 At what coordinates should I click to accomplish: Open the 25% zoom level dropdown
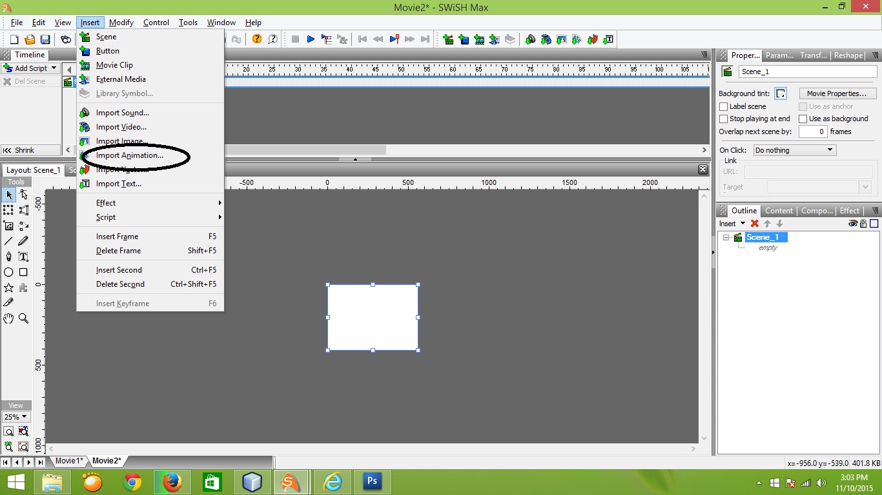coord(16,417)
